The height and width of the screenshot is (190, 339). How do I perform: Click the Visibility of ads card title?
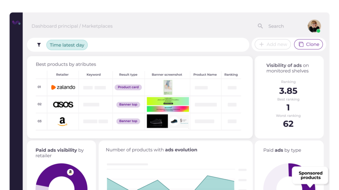pos(287,68)
